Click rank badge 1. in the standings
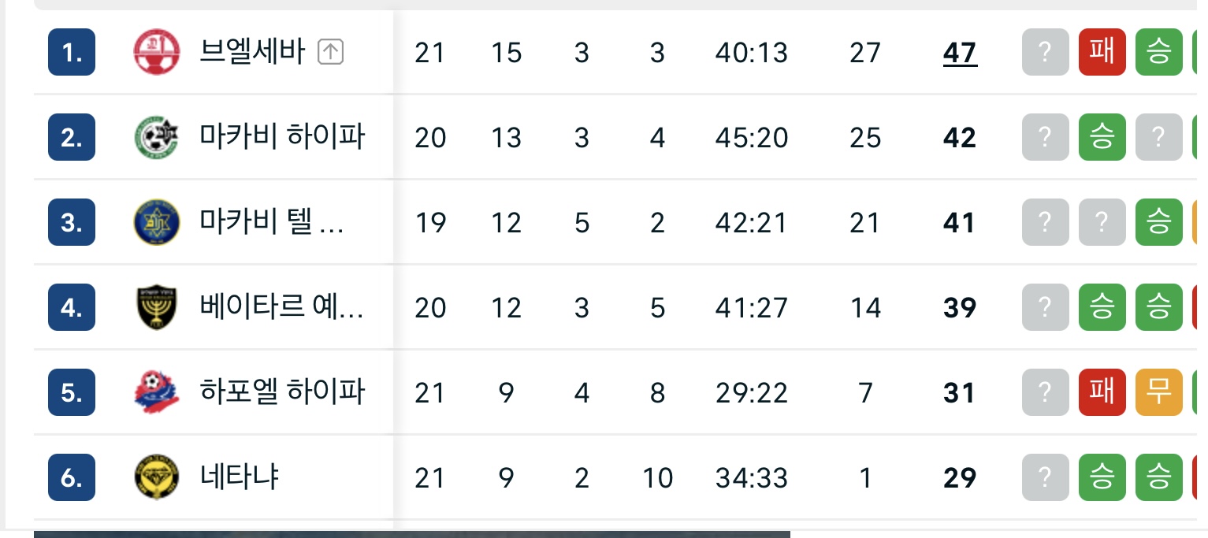1208x538 pixels. click(72, 53)
